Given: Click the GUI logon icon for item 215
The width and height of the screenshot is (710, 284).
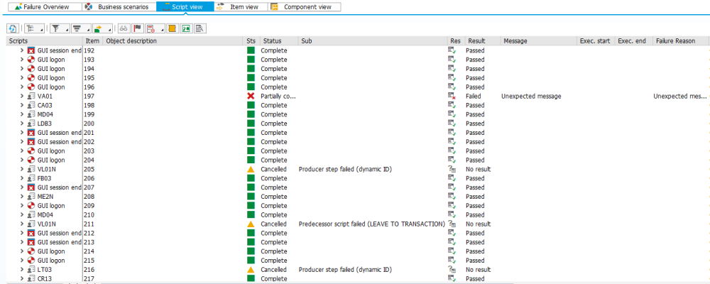Looking at the screenshot, I should 31,261.
